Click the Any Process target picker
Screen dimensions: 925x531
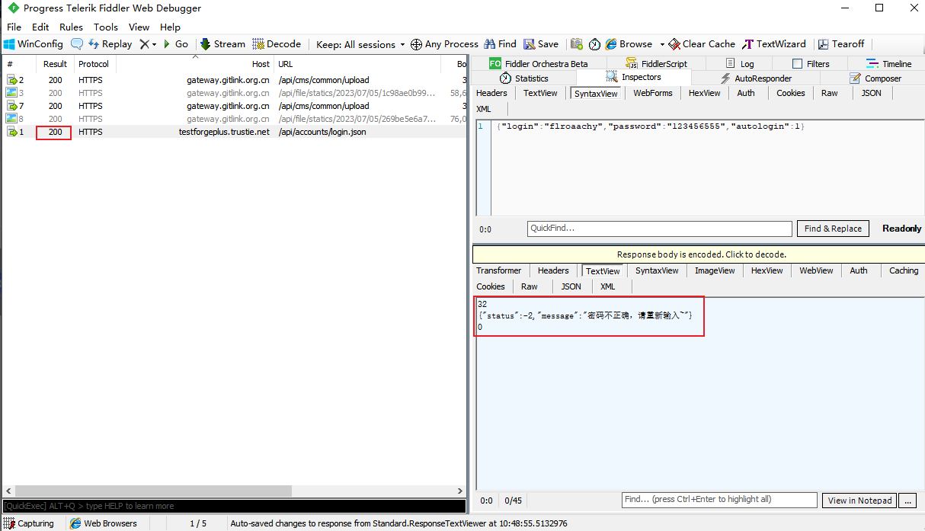pos(444,44)
